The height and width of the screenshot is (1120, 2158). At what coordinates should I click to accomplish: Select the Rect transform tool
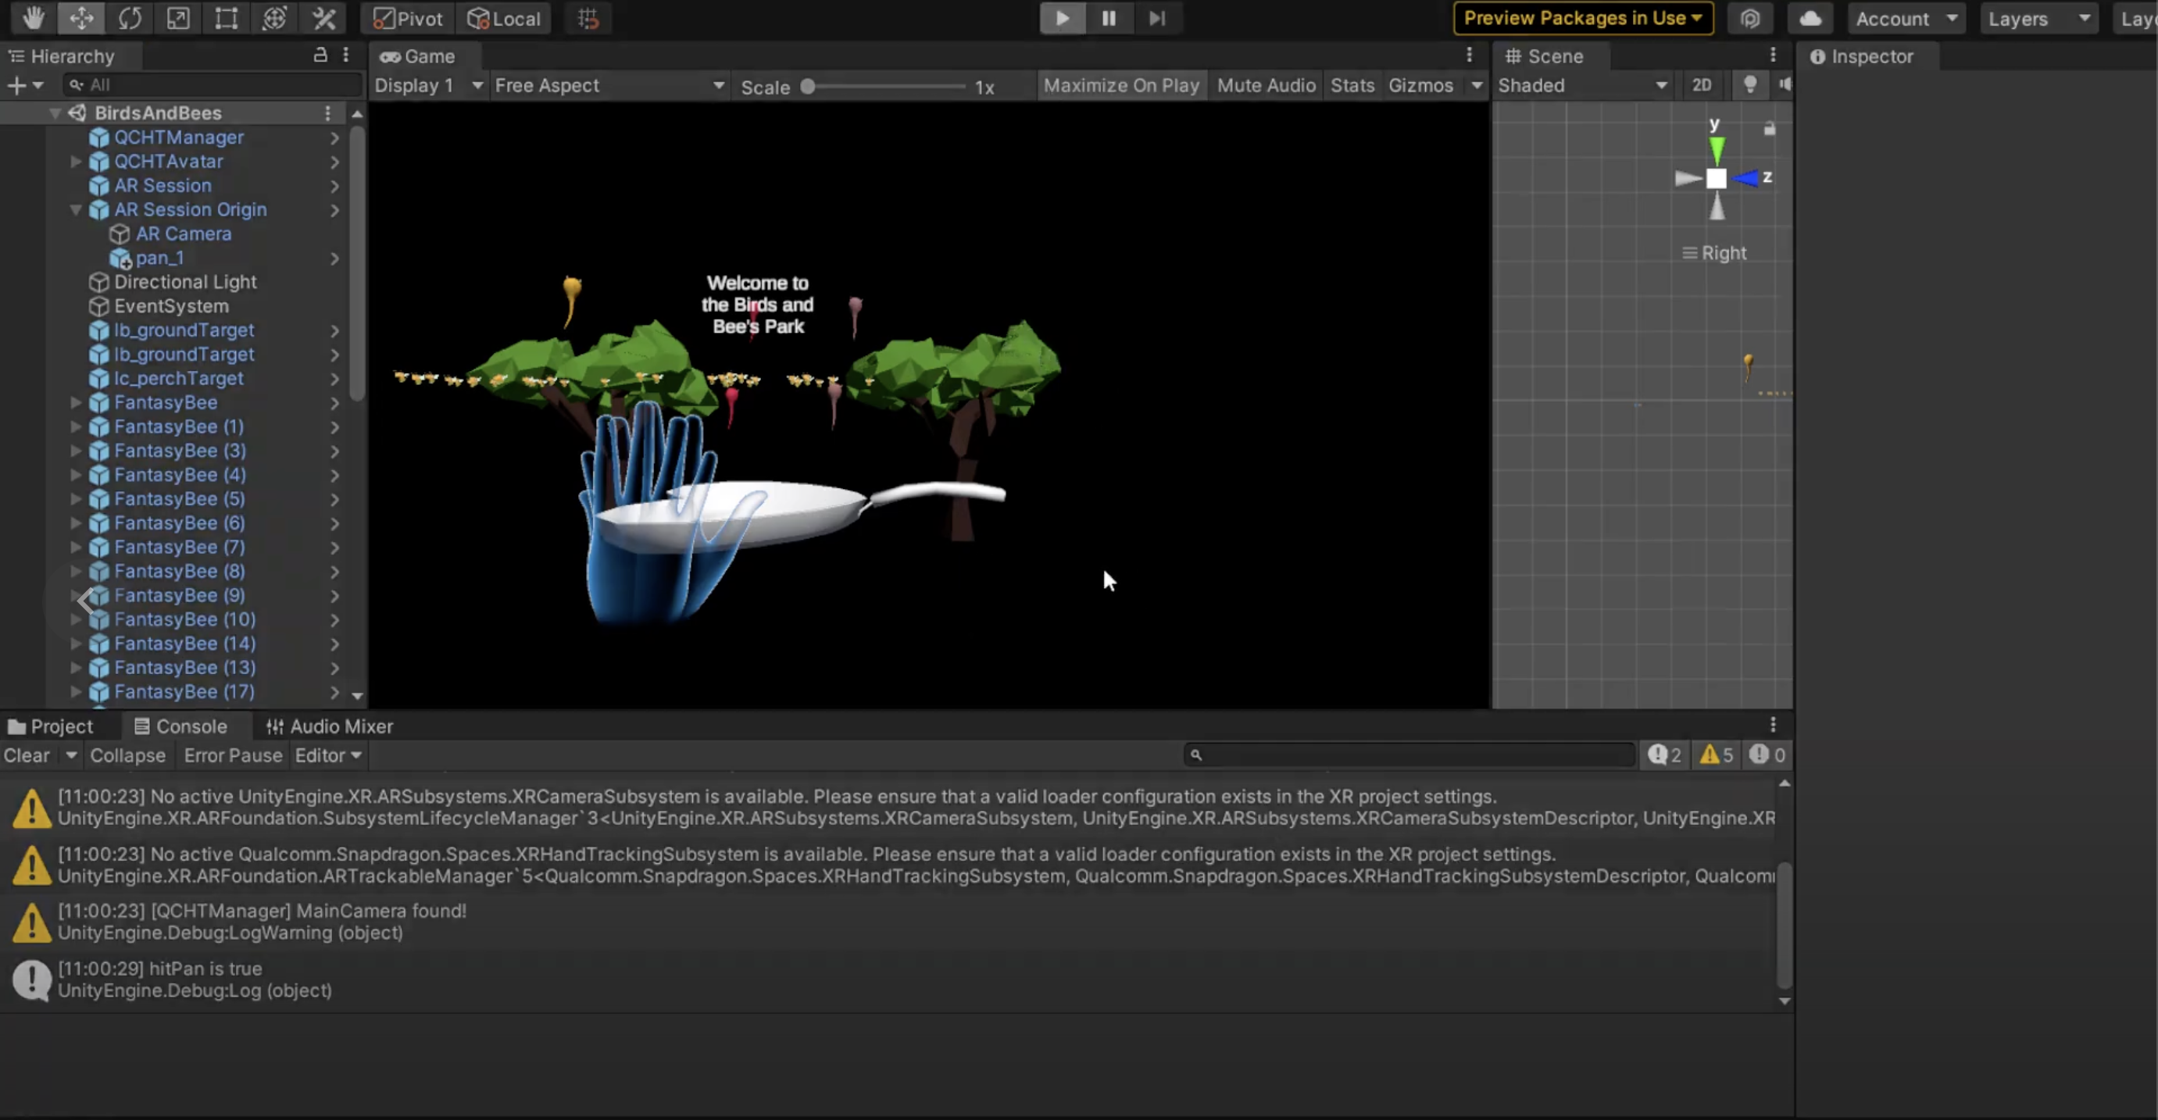pyautogui.click(x=226, y=19)
